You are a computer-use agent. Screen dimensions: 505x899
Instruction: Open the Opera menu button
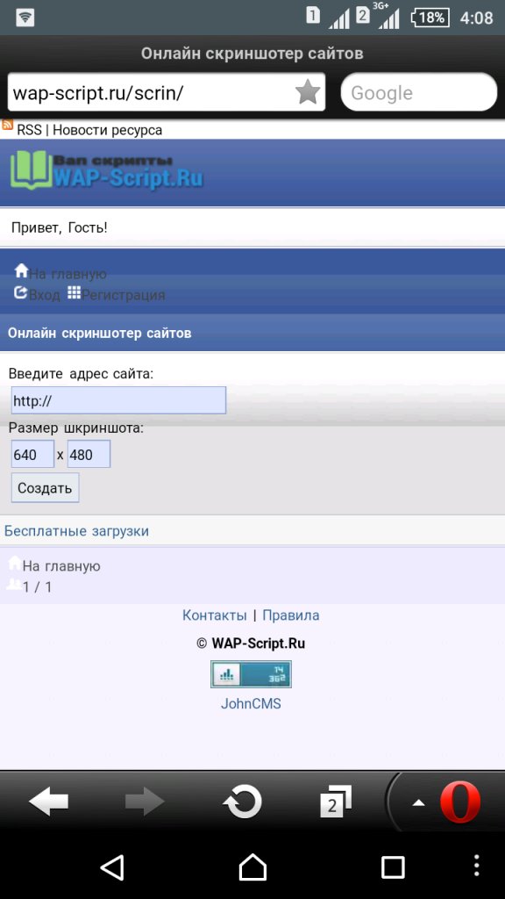460,802
